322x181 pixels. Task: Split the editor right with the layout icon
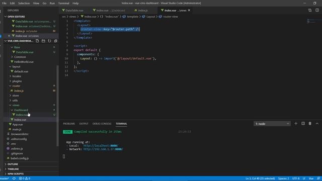click(x=317, y=10)
